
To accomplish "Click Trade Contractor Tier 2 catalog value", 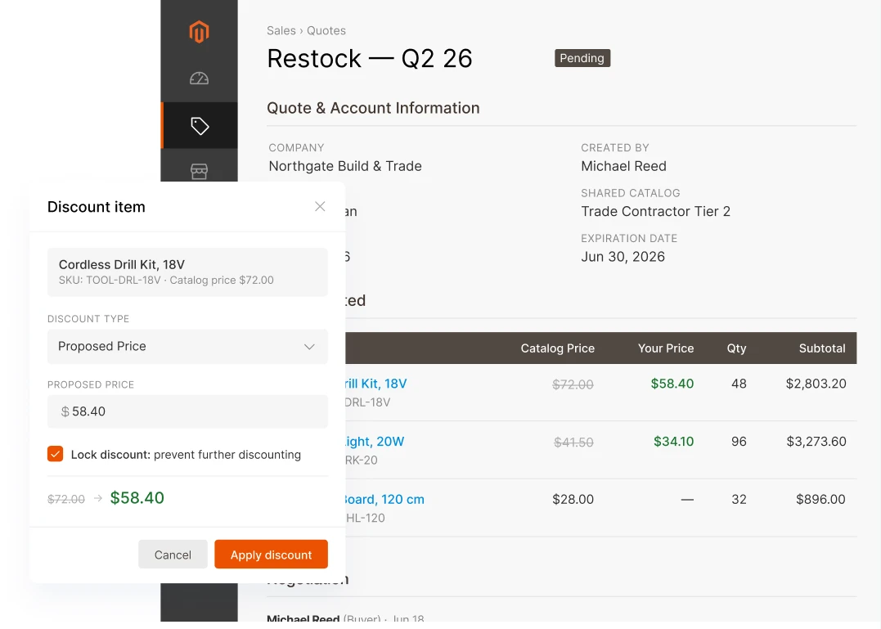I will coord(656,212).
